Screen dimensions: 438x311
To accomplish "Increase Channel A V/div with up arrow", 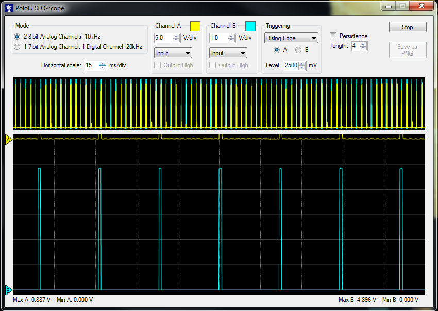I will pyautogui.click(x=176, y=36).
